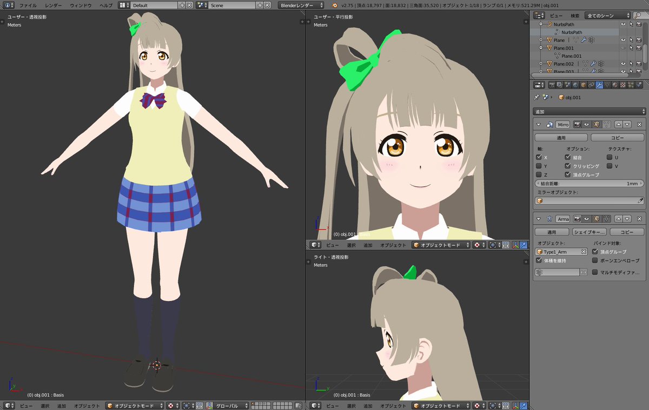This screenshot has height=410, width=649.
Task: Open オブジェクトモード dropdown in left viewport
Action: 134,406
